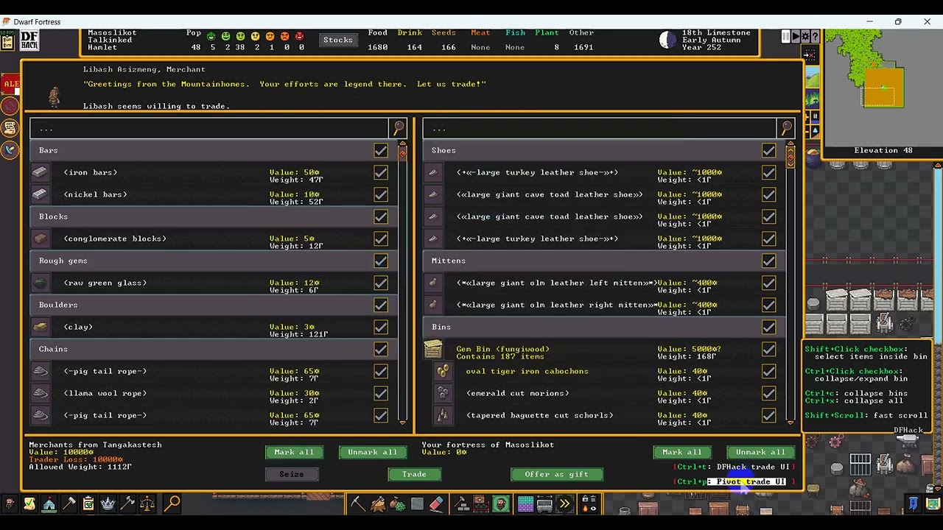The image size is (943, 530).
Task: Collapse the Boulders category header
Action: [214, 305]
